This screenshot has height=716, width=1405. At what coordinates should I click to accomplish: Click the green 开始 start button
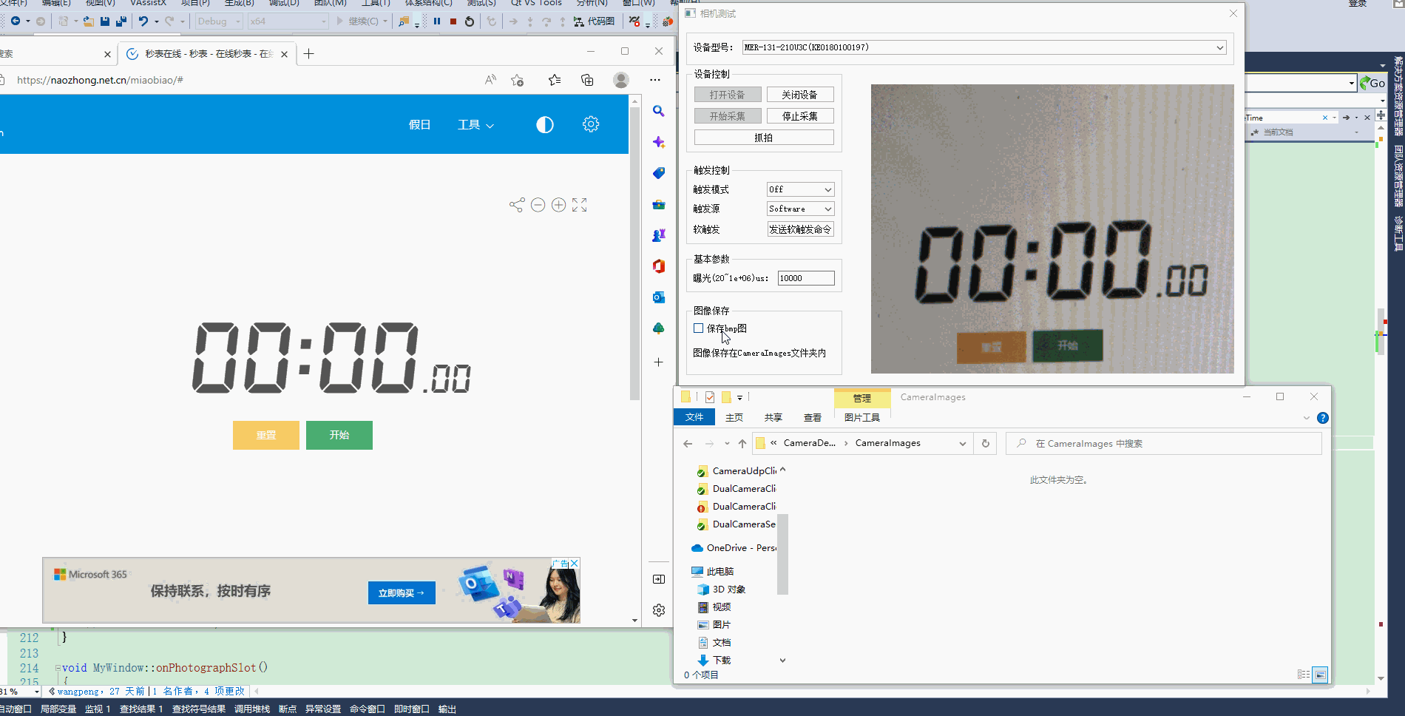[339, 435]
